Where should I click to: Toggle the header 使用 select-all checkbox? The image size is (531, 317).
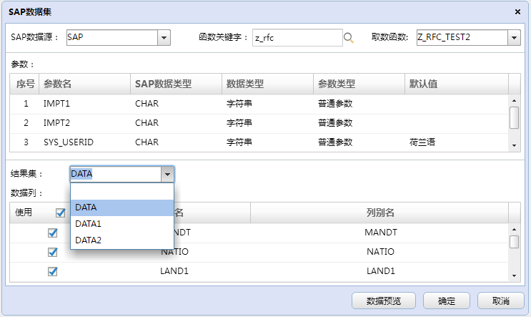tap(61, 213)
